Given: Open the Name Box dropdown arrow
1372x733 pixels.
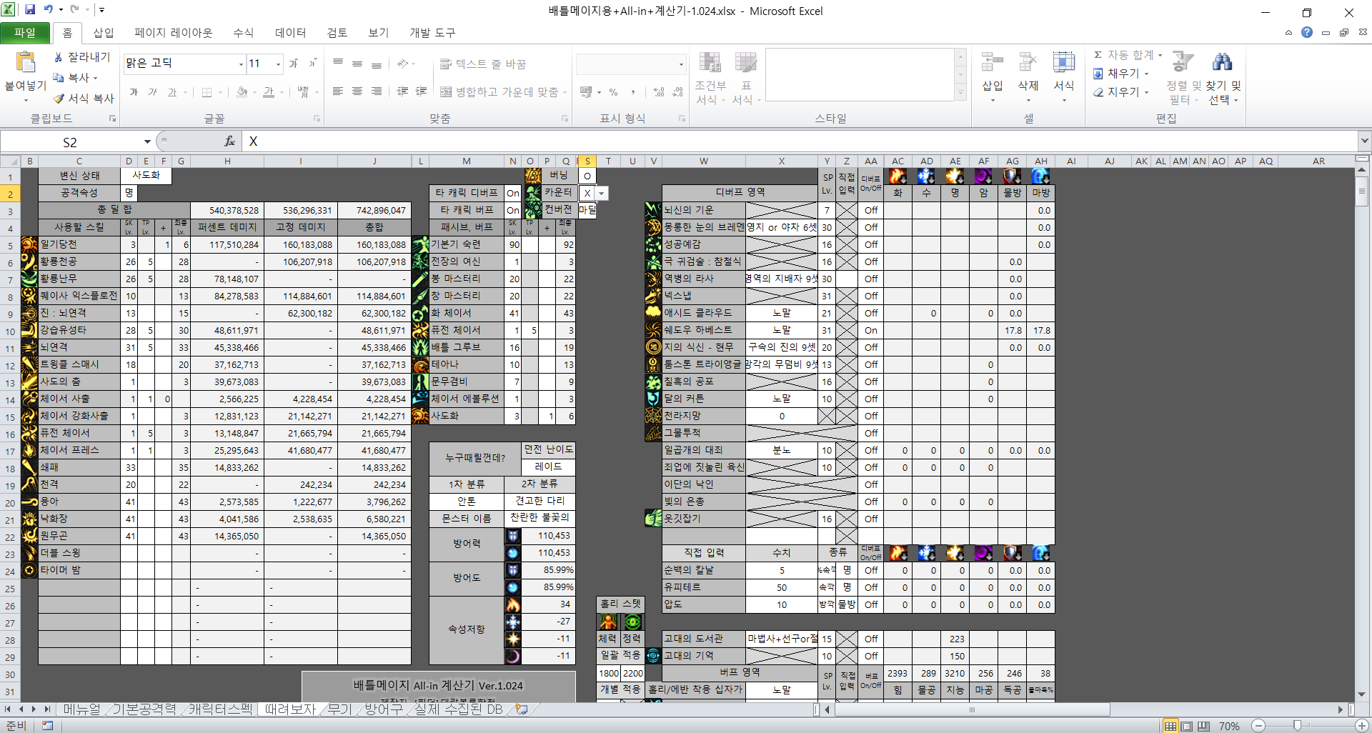Looking at the screenshot, I should tap(147, 142).
